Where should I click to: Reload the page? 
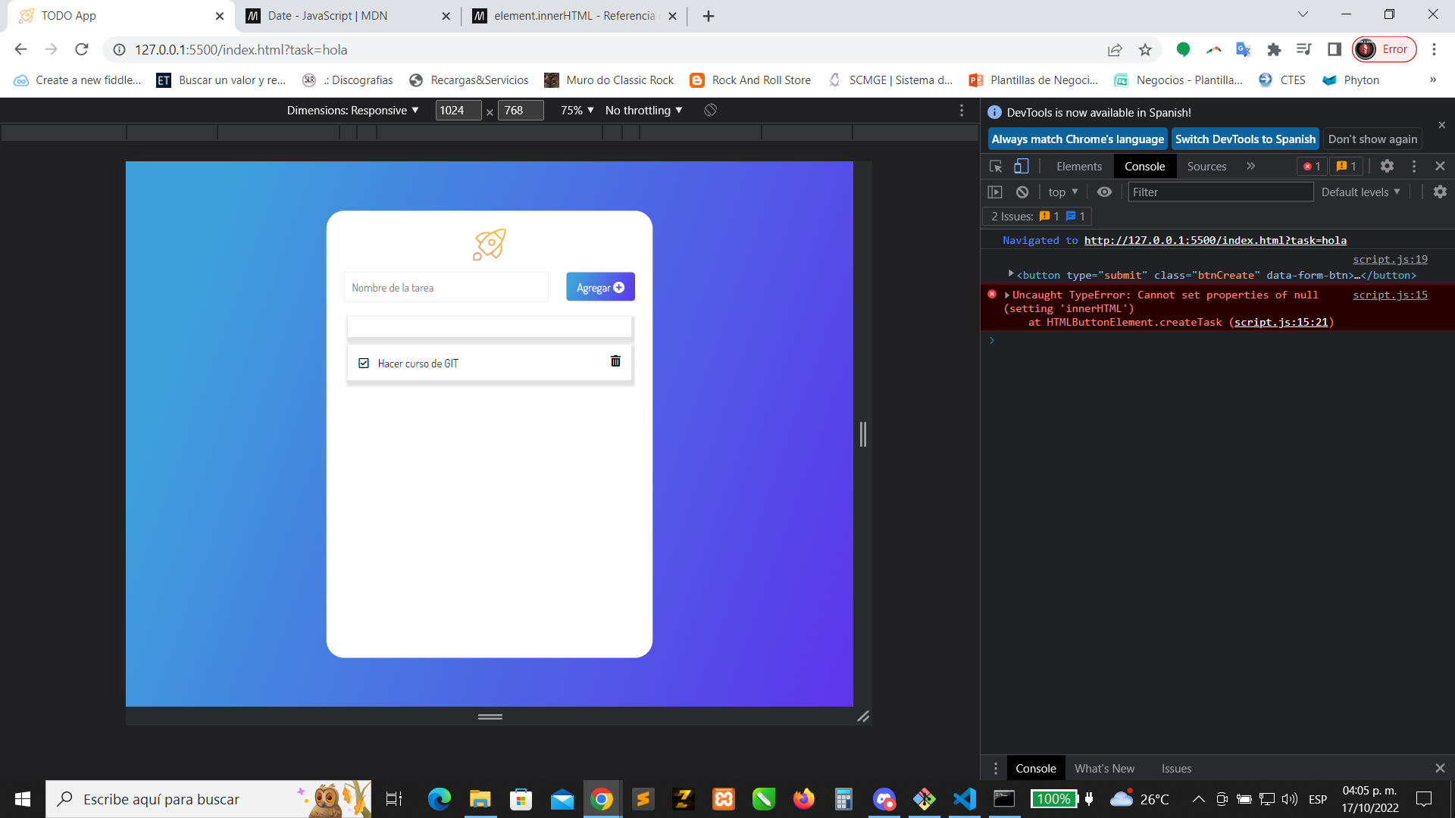(82, 50)
